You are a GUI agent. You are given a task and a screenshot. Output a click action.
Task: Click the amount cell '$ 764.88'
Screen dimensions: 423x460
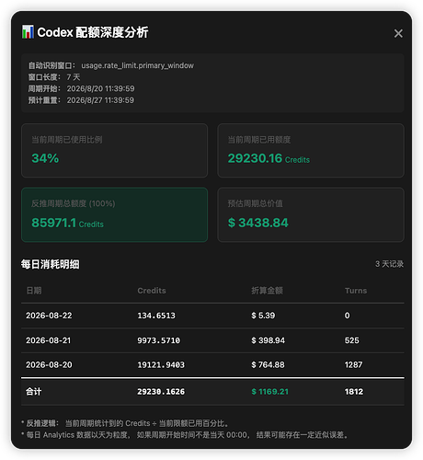point(268,365)
